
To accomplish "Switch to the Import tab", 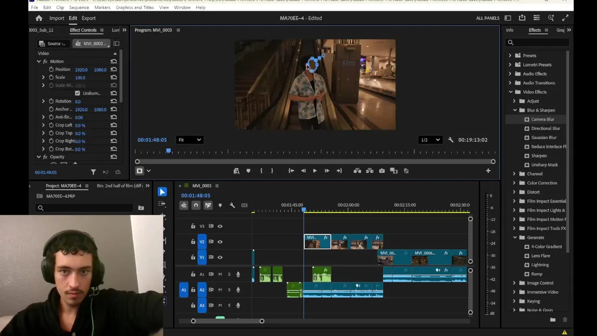I will click(57, 18).
